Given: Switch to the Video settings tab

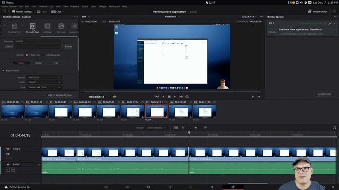Looking at the screenshot, I should click(21, 63).
